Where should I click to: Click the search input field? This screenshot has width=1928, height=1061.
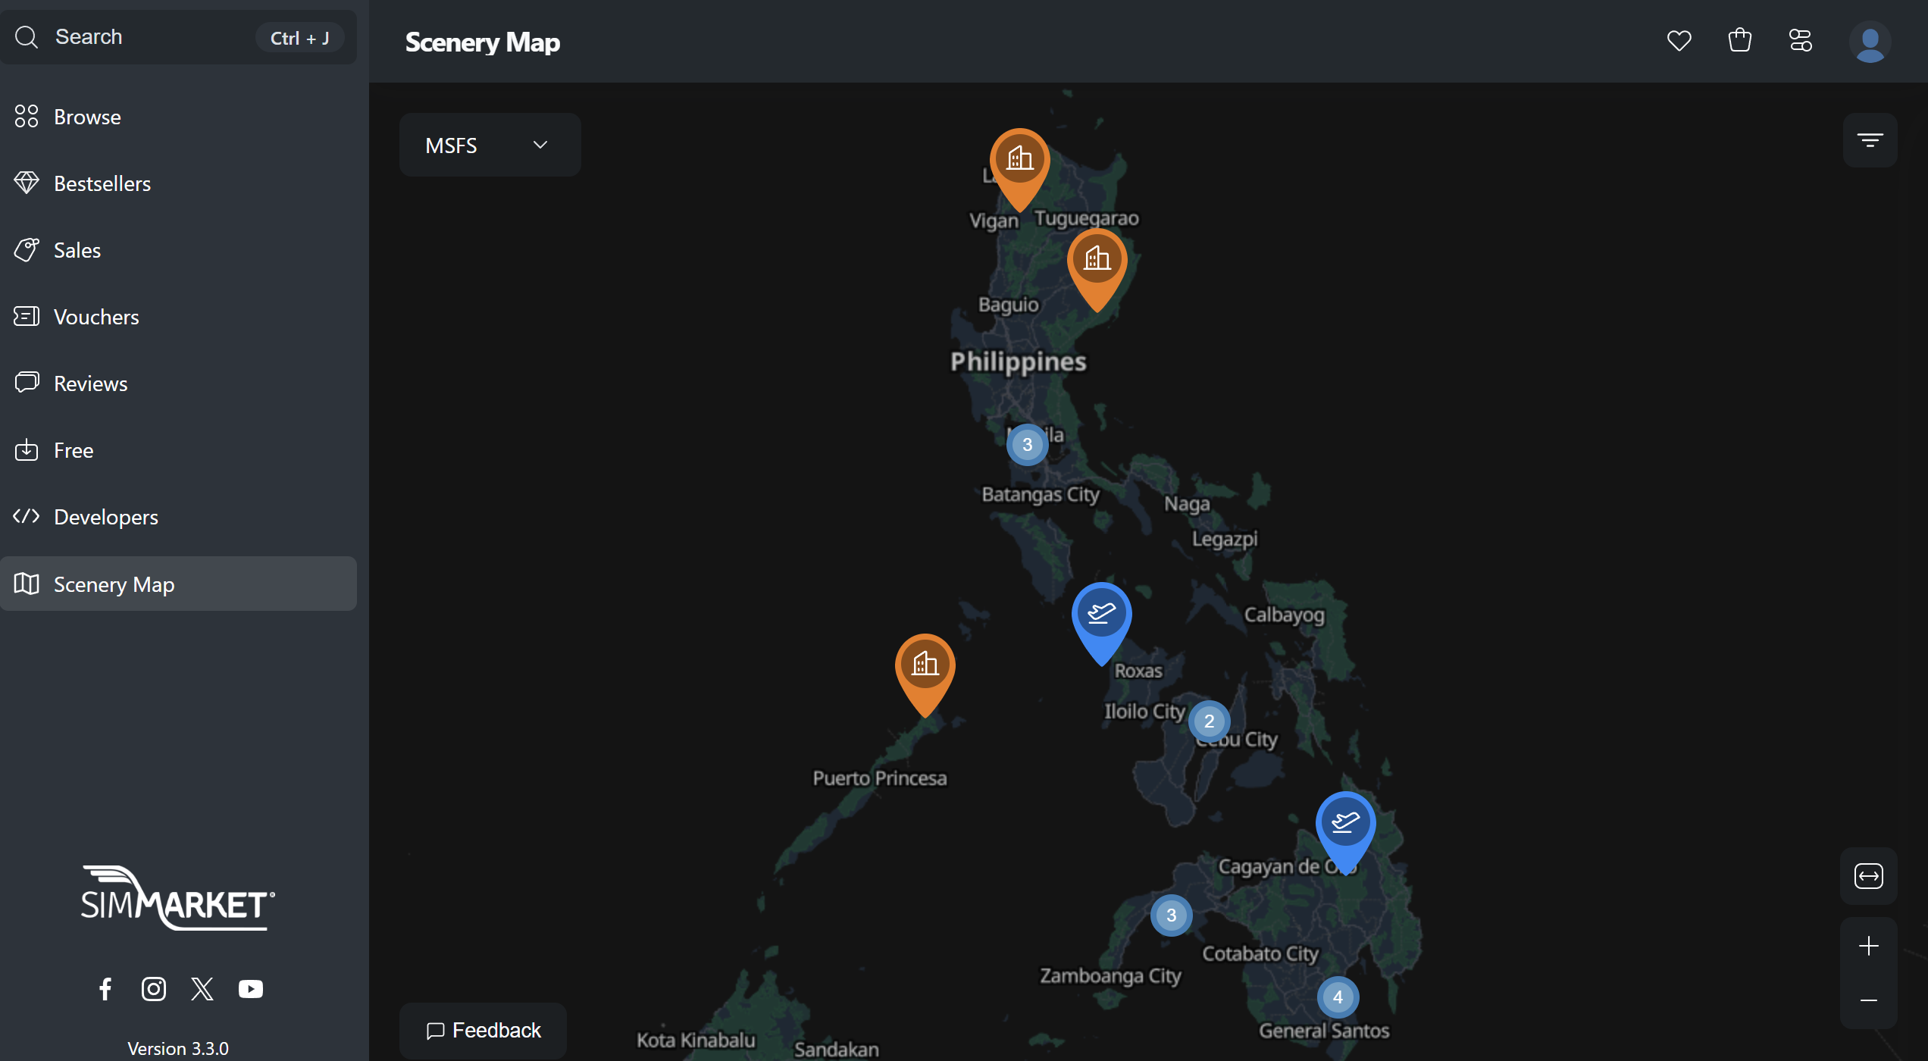pos(152,37)
